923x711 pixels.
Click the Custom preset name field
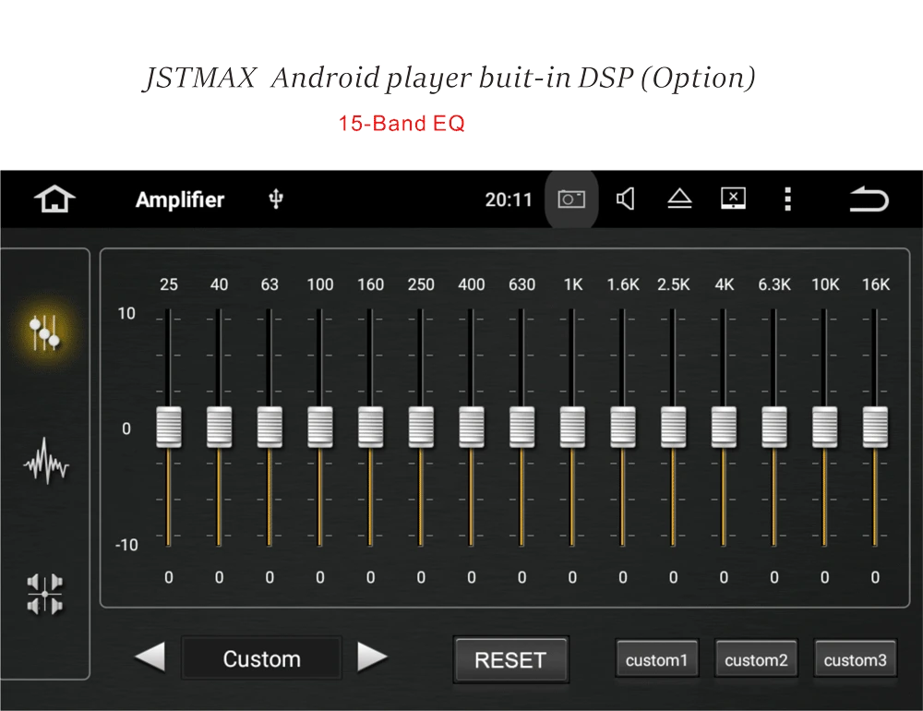click(x=262, y=658)
